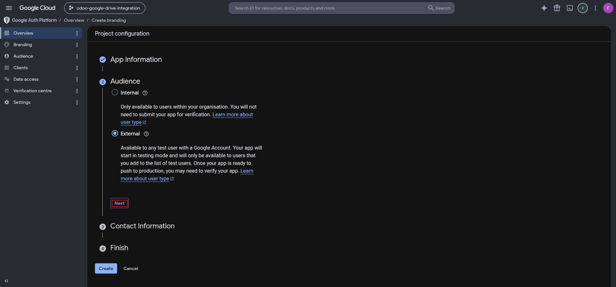The width and height of the screenshot is (616, 287).
Task: Open Verification centre row three-dot menu
Action: point(77,91)
